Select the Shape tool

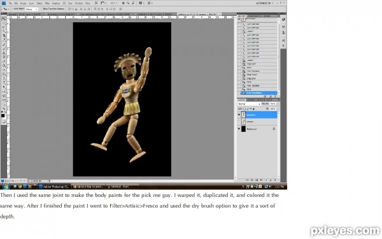tap(4, 91)
